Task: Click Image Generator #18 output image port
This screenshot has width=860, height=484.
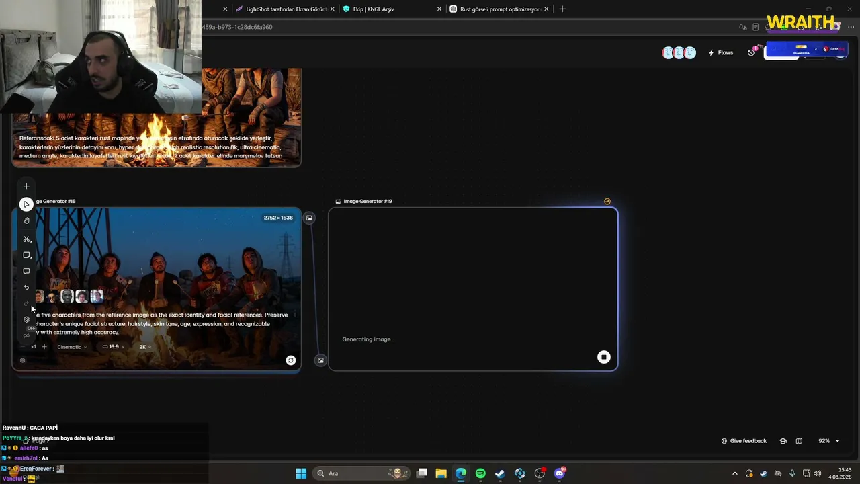Action: [309, 218]
